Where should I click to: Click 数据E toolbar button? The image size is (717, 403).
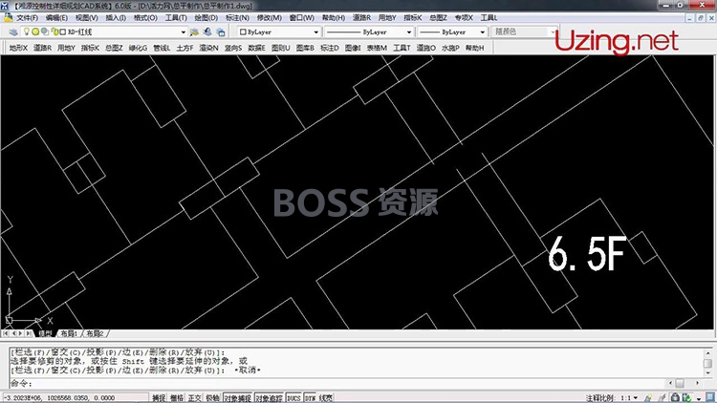pos(256,48)
